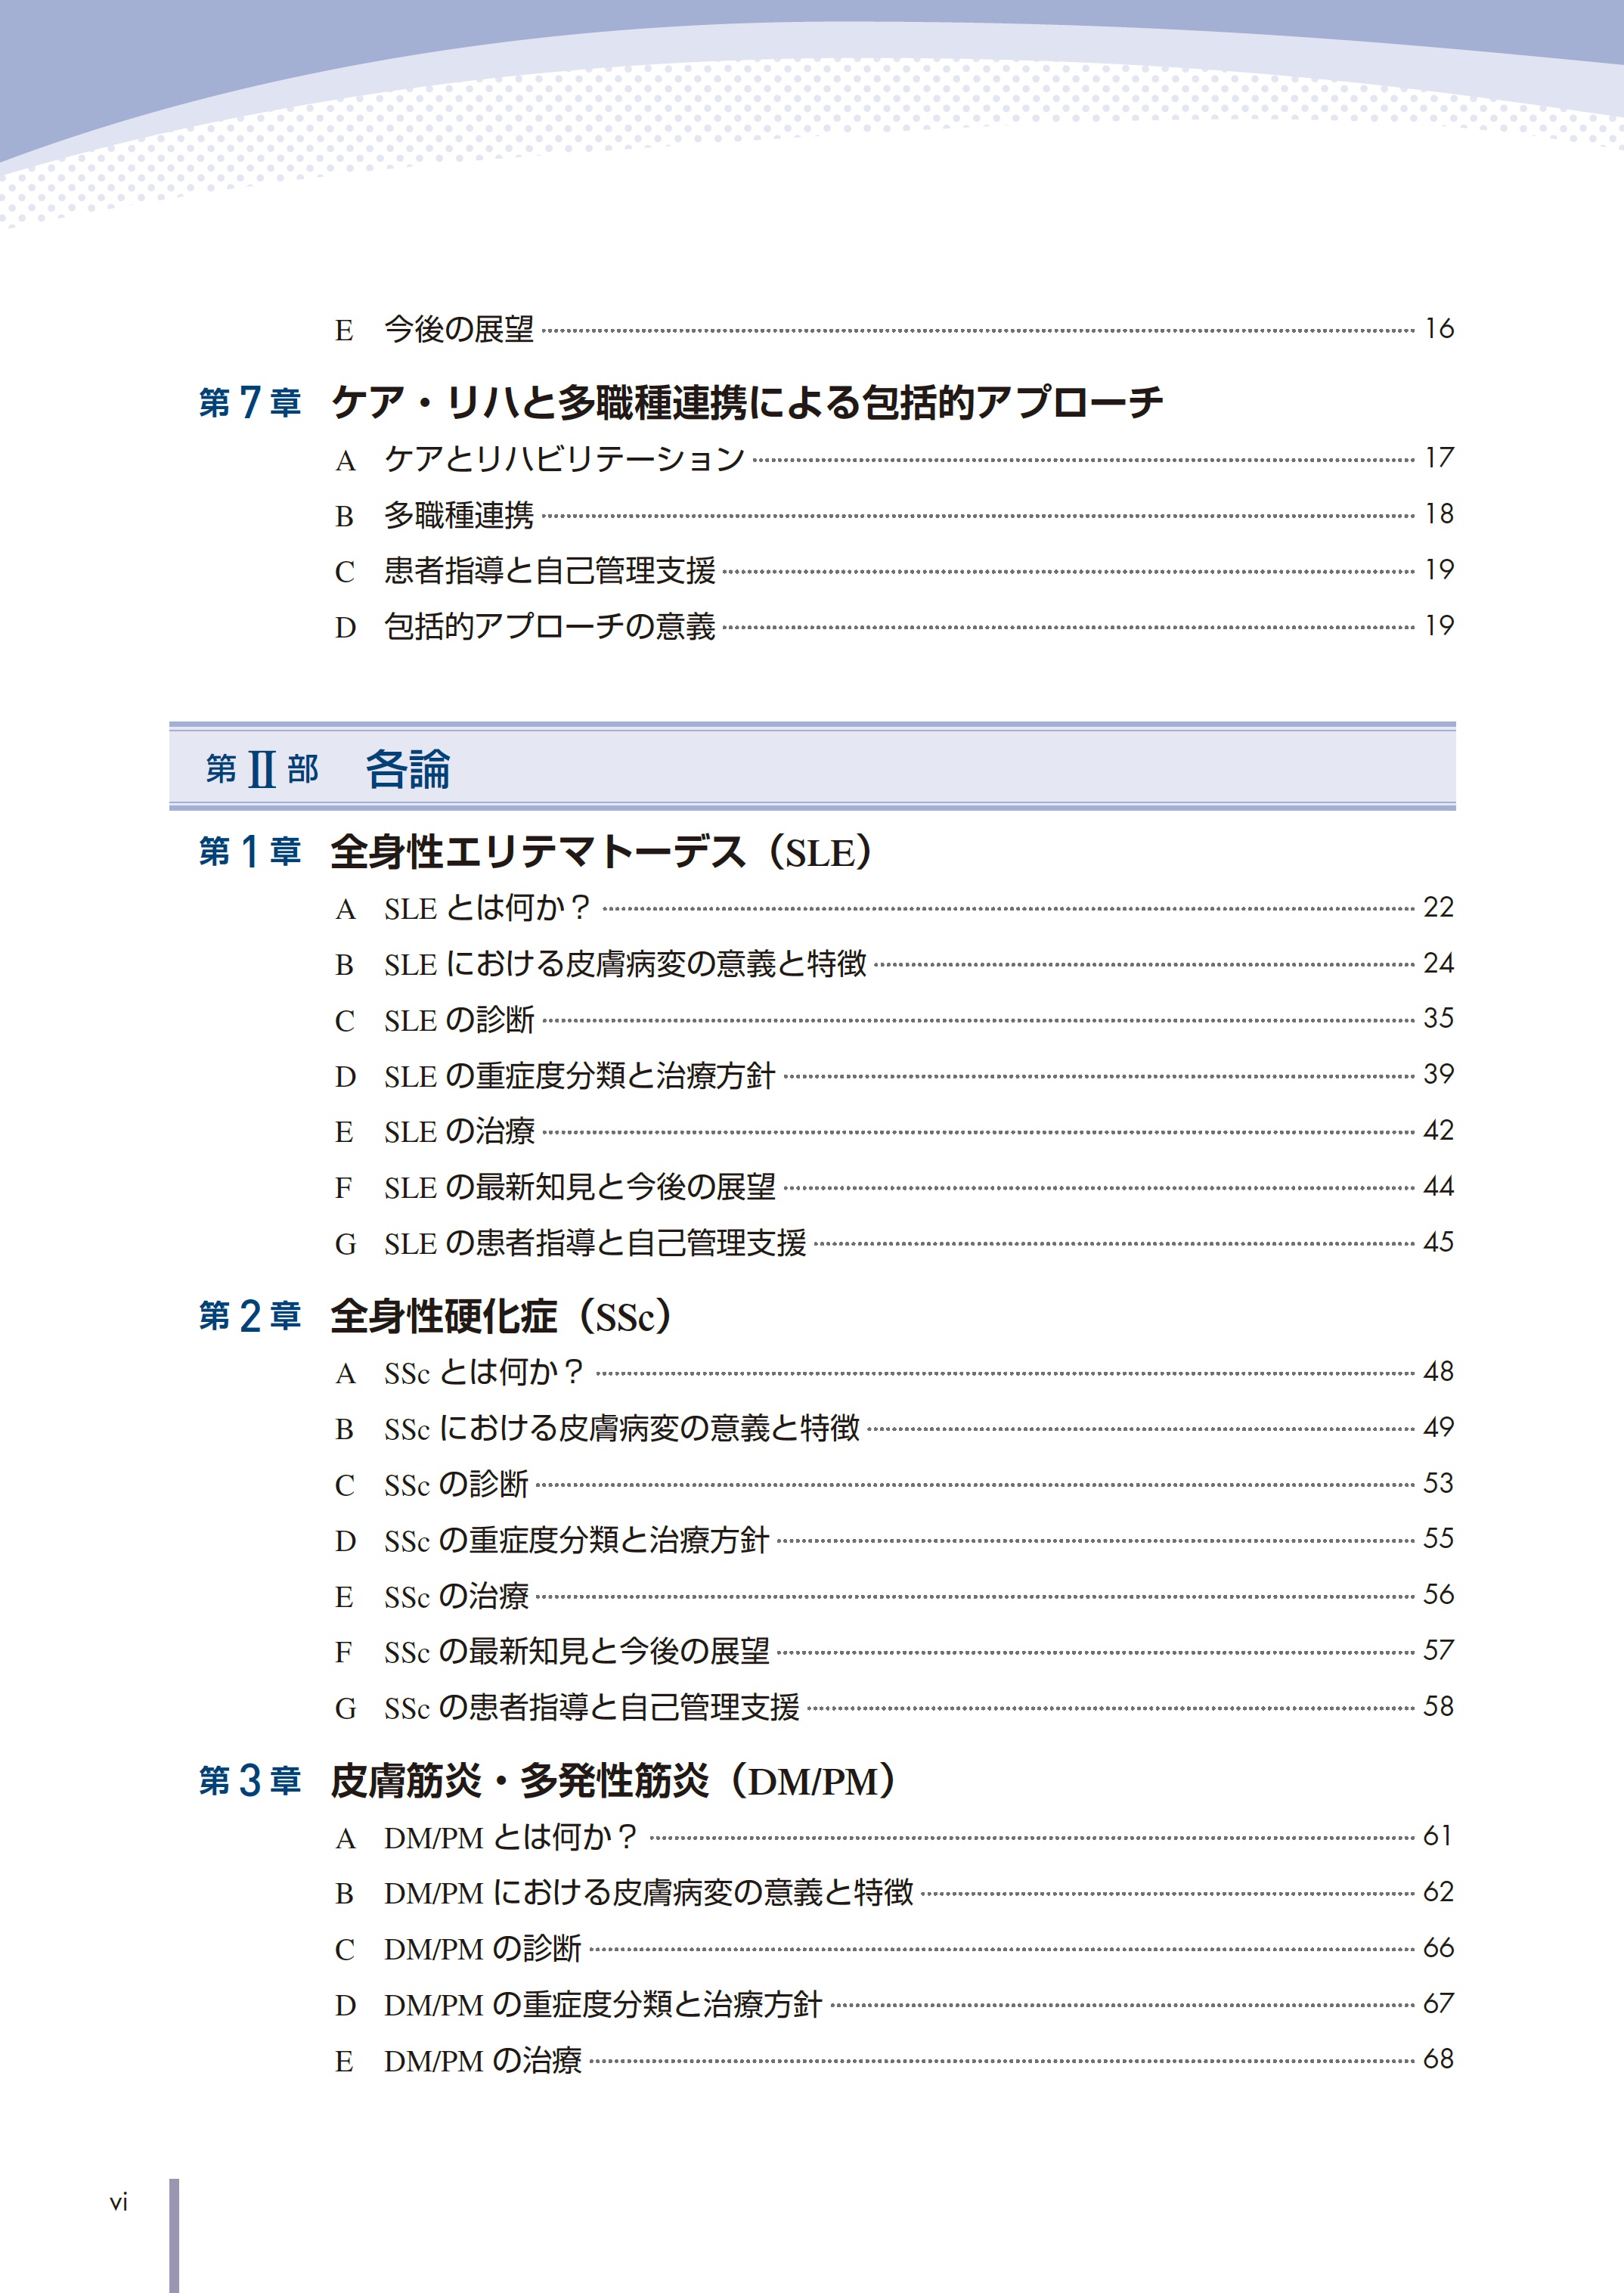
Task: Jump to SLE とは何か？ entry
Action: click(487, 908)
